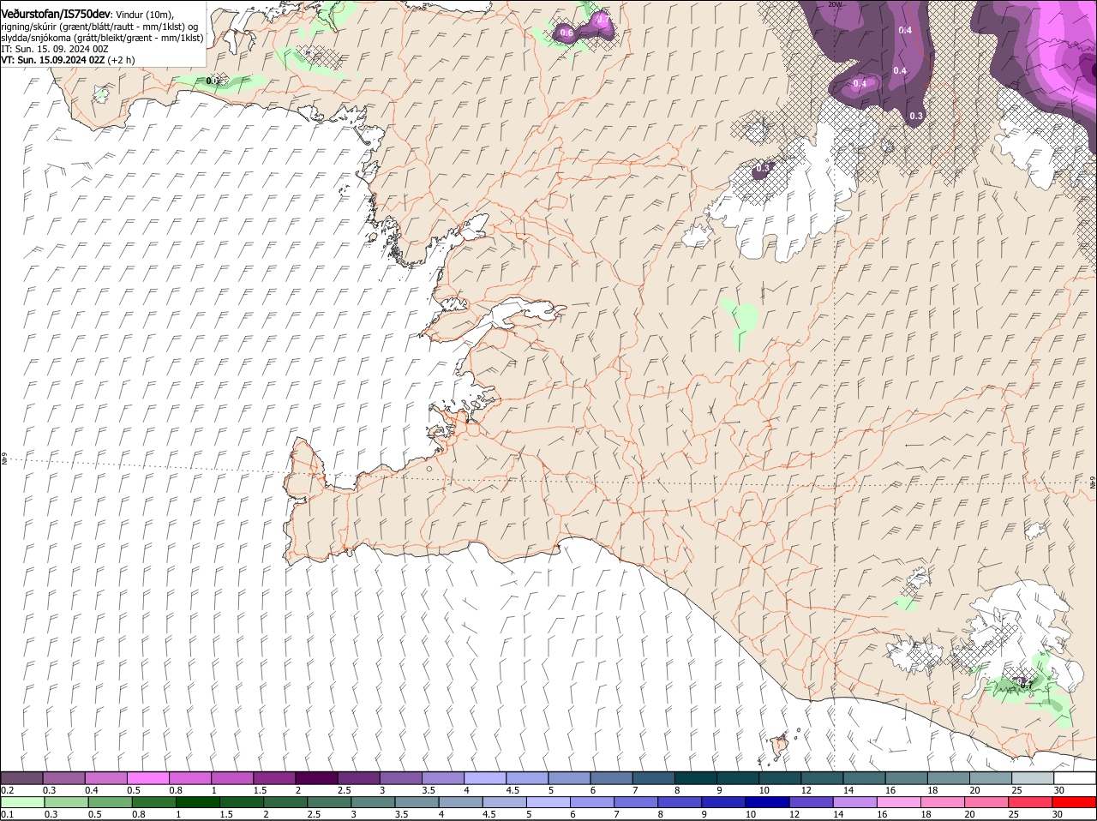Click lower legend violet swatch between 12 and 14
This screenshot has height=821, width=1097.
click(812, 802)
